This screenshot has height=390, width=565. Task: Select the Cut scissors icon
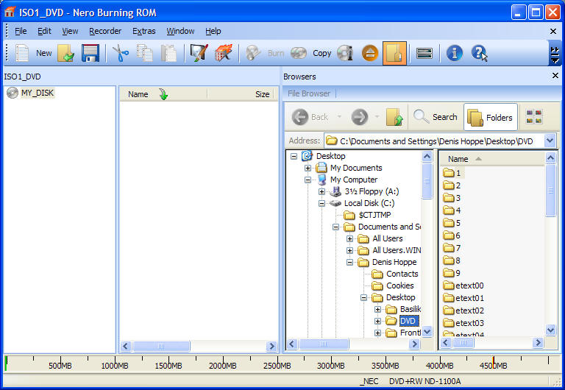click(121, 53)
